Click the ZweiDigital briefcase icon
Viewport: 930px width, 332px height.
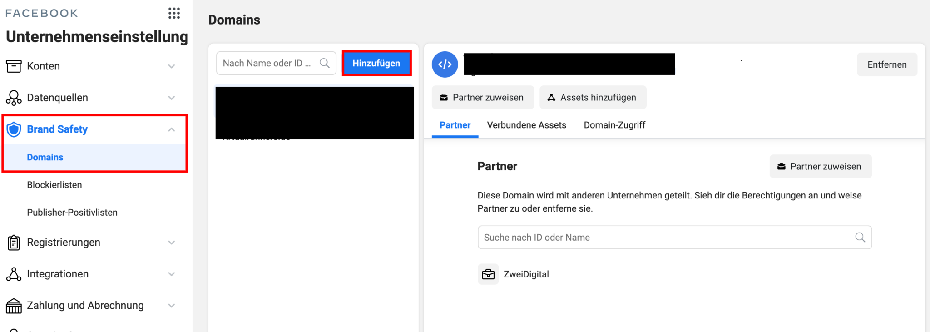tap(488, 274)
